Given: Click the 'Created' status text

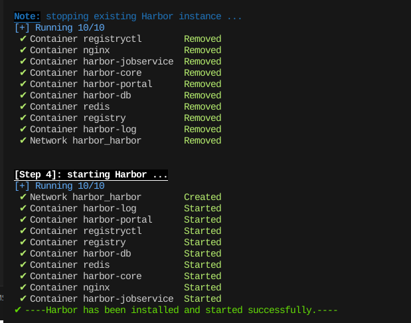Looking at the screenshot, I should point(203,197).
